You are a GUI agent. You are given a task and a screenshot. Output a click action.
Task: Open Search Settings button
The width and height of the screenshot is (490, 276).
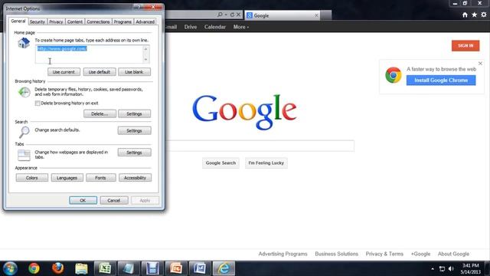tap(135, 131)
